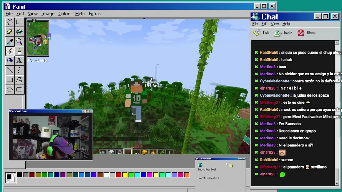This screenshot has width=342, height=192.
Task: Click the "Fer Baneado" chat message
Action: click(x=290, y=124)
